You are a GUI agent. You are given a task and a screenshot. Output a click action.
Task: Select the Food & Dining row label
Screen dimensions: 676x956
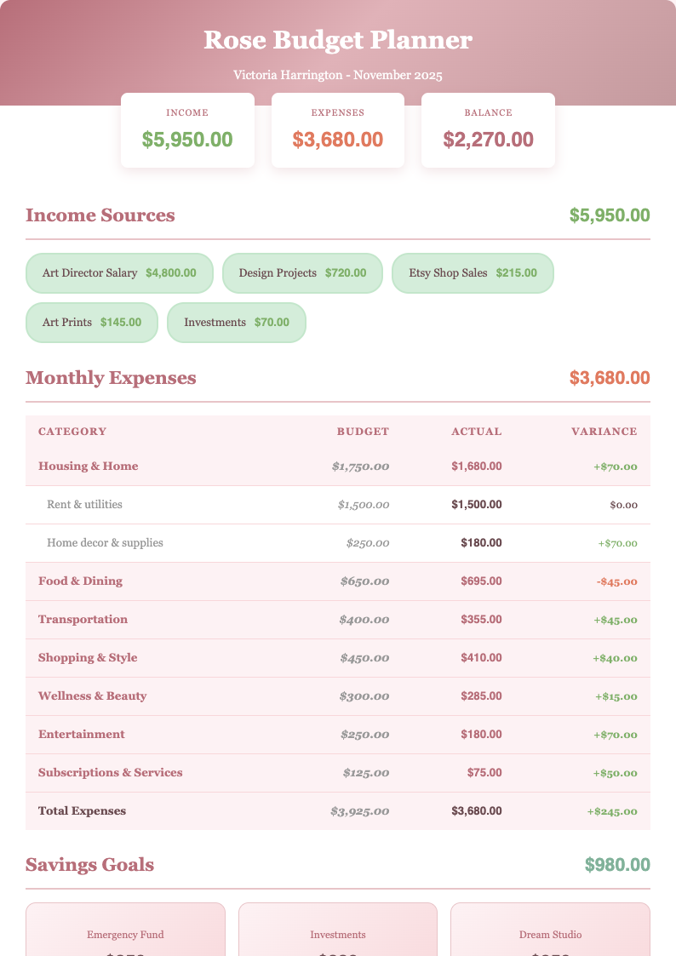(81, 581)
